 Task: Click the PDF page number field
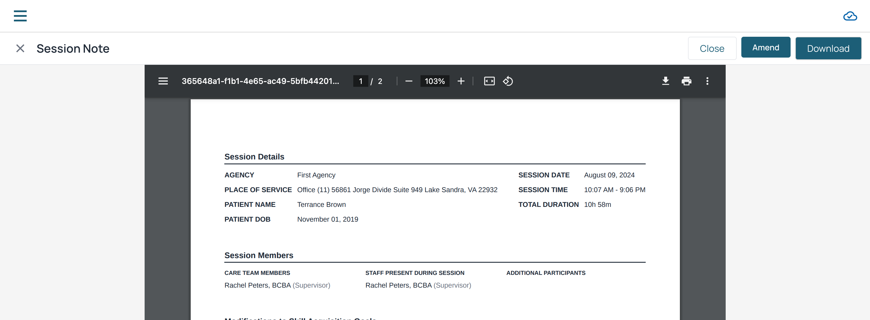tap(361, 81)
